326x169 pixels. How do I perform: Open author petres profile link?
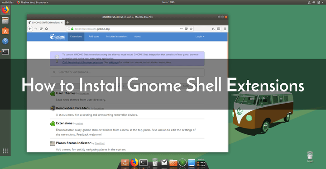pyautogui.click(x=80, y=123)
